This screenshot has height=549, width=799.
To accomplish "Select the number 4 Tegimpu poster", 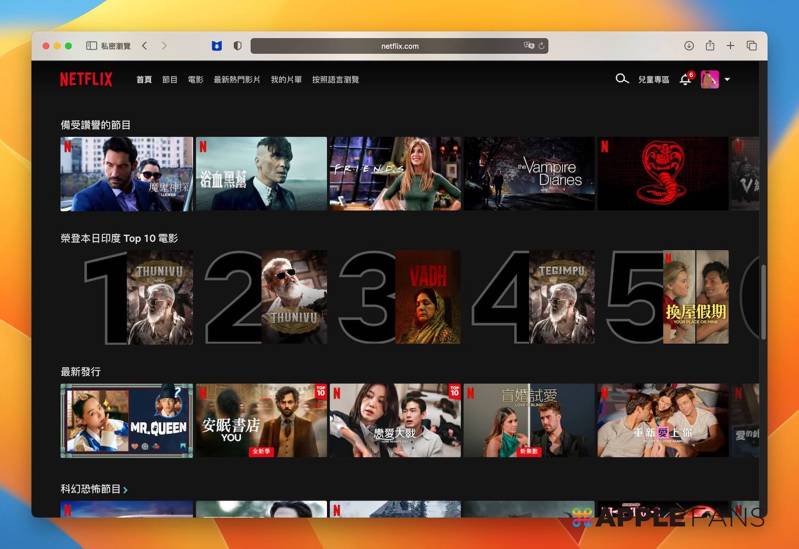I will tap(562, 297).
